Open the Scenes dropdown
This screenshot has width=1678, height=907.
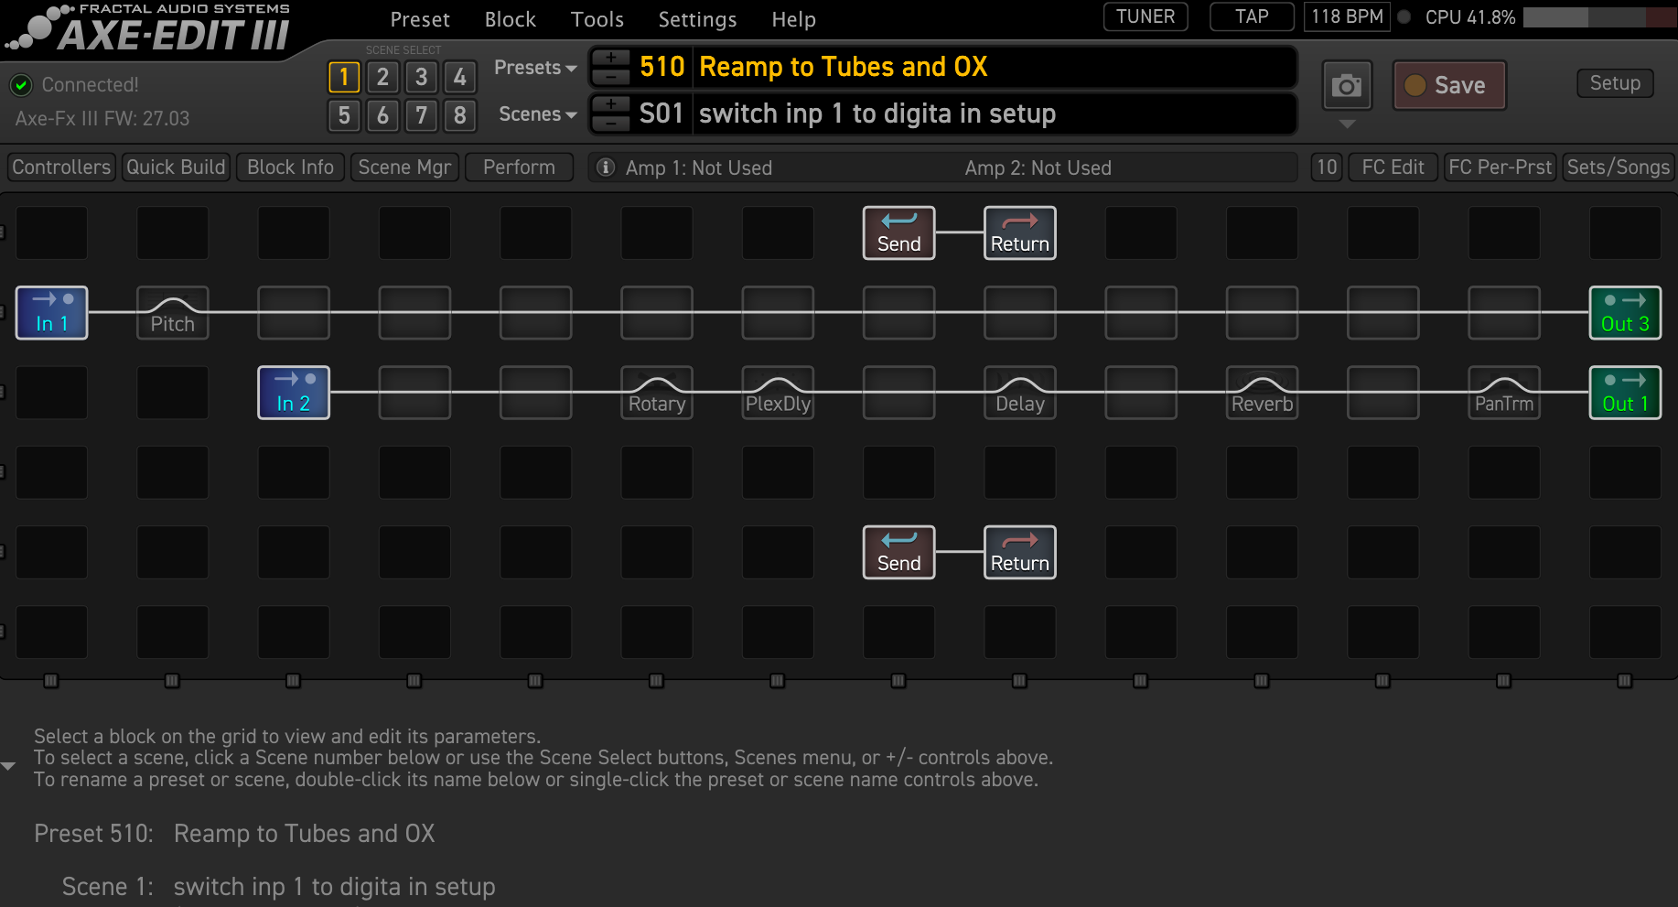(x=537, y=114)
